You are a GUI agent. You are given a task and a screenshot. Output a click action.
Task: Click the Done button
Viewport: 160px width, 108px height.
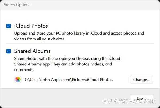(x=141, y=98)
